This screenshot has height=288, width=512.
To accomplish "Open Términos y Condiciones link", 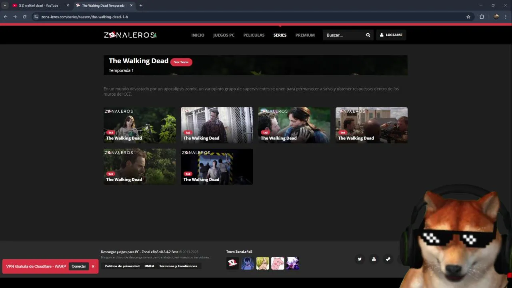I will (x=178, y=266).
